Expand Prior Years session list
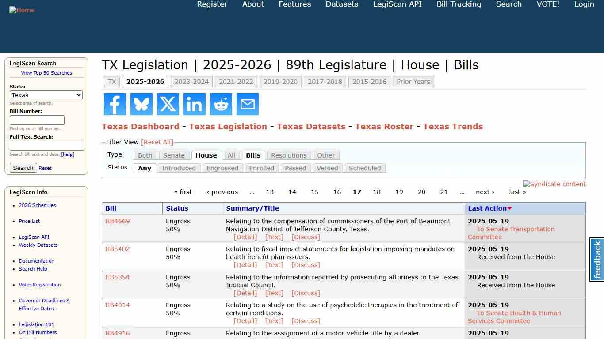 [x=413, y=81]
